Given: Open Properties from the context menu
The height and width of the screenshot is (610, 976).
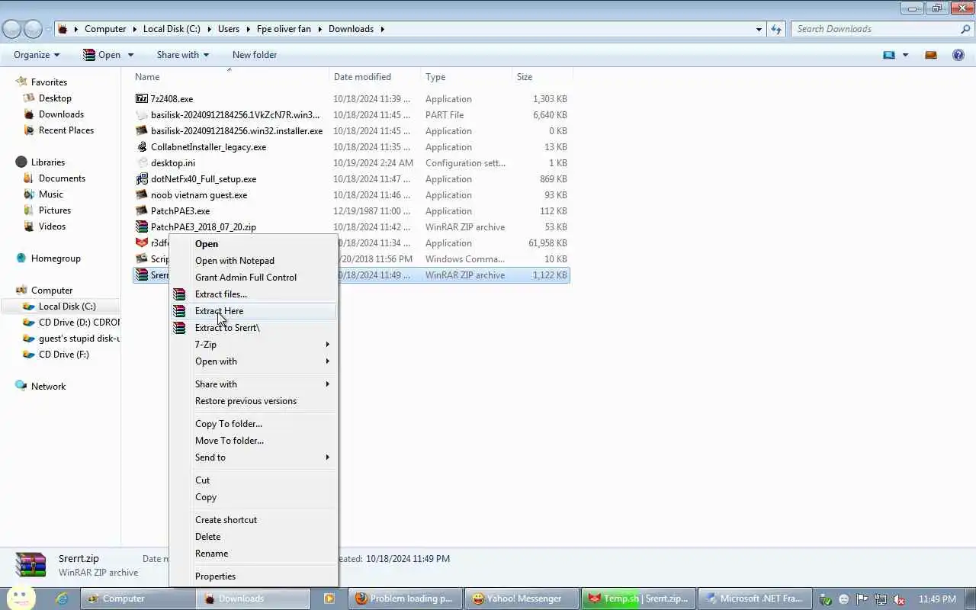Looking at the screenshot, I should pyautogui.click(x=254, y=576).
